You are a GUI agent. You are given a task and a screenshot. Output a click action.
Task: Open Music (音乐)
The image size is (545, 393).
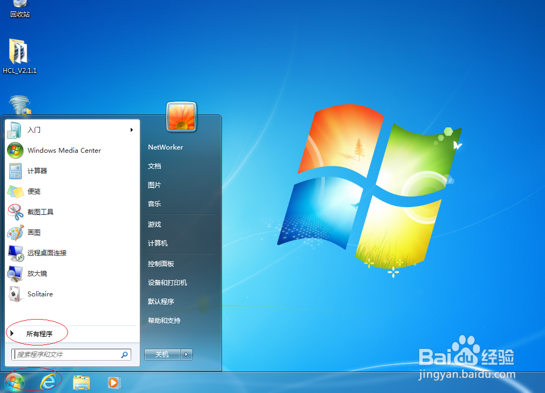tap(154, 204)
